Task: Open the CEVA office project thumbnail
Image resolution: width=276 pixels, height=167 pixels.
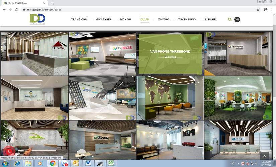Action: [x=34, y=54]
